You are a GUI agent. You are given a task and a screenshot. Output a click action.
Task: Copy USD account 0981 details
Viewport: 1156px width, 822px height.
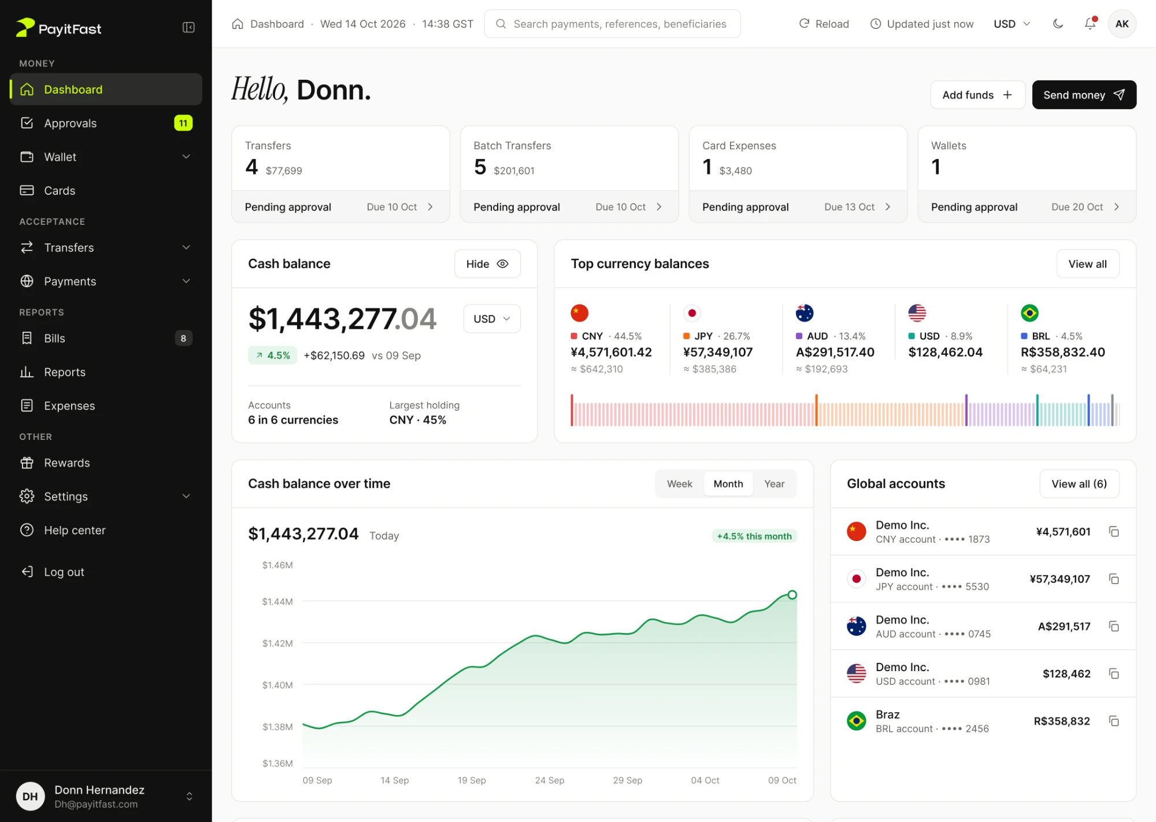click(1114, 674)
